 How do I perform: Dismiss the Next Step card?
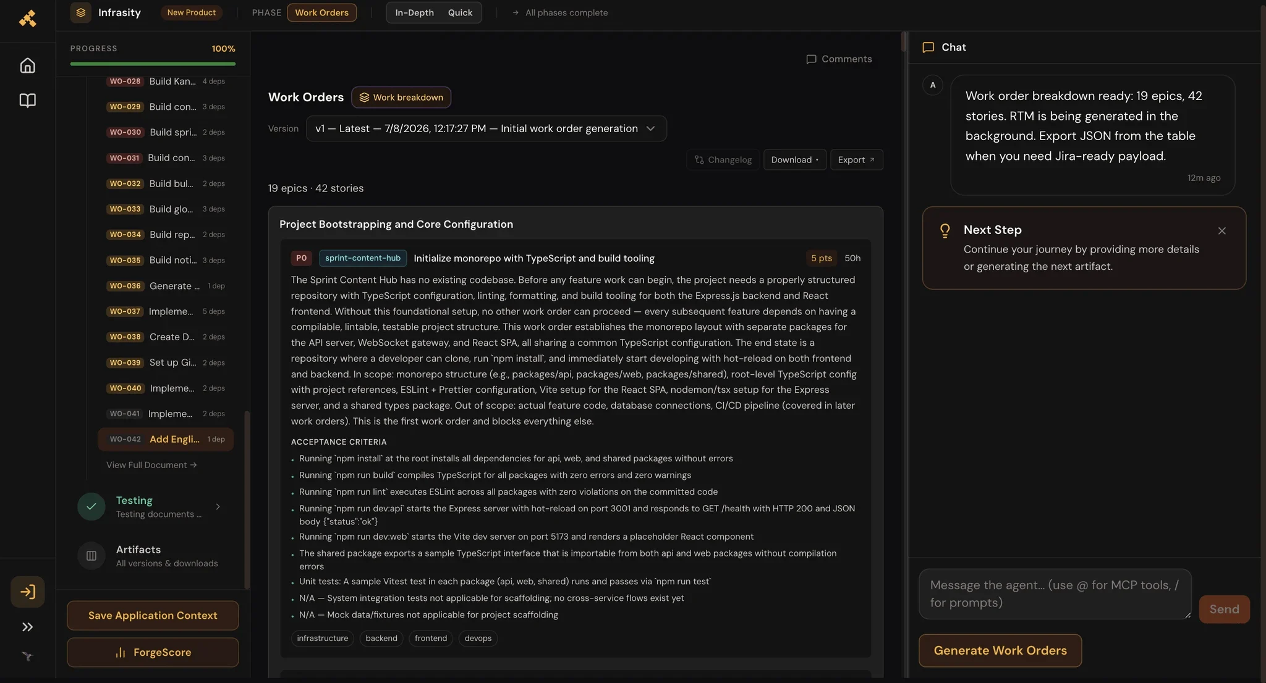tap(1221, 231)
